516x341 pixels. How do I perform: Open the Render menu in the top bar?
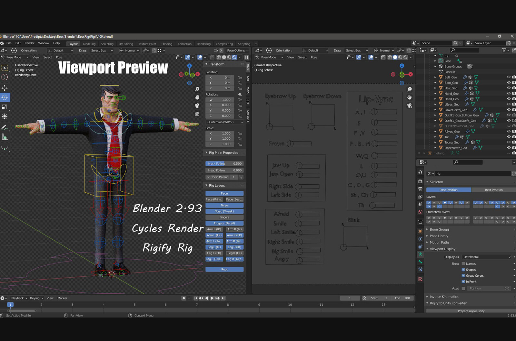click(x=29, y=43)
